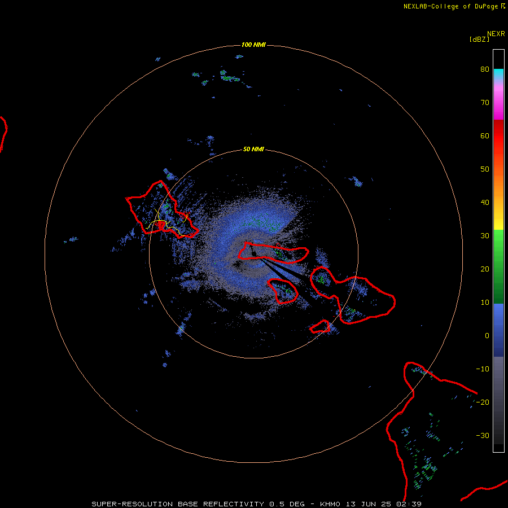The height and width of the screenshot is (508, 508).
Task: Click the "50 NMI" range ring label
Action: [253, 150]
